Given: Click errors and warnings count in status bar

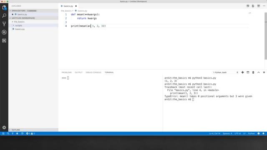Looking at the screenshot, I should 30,133.
